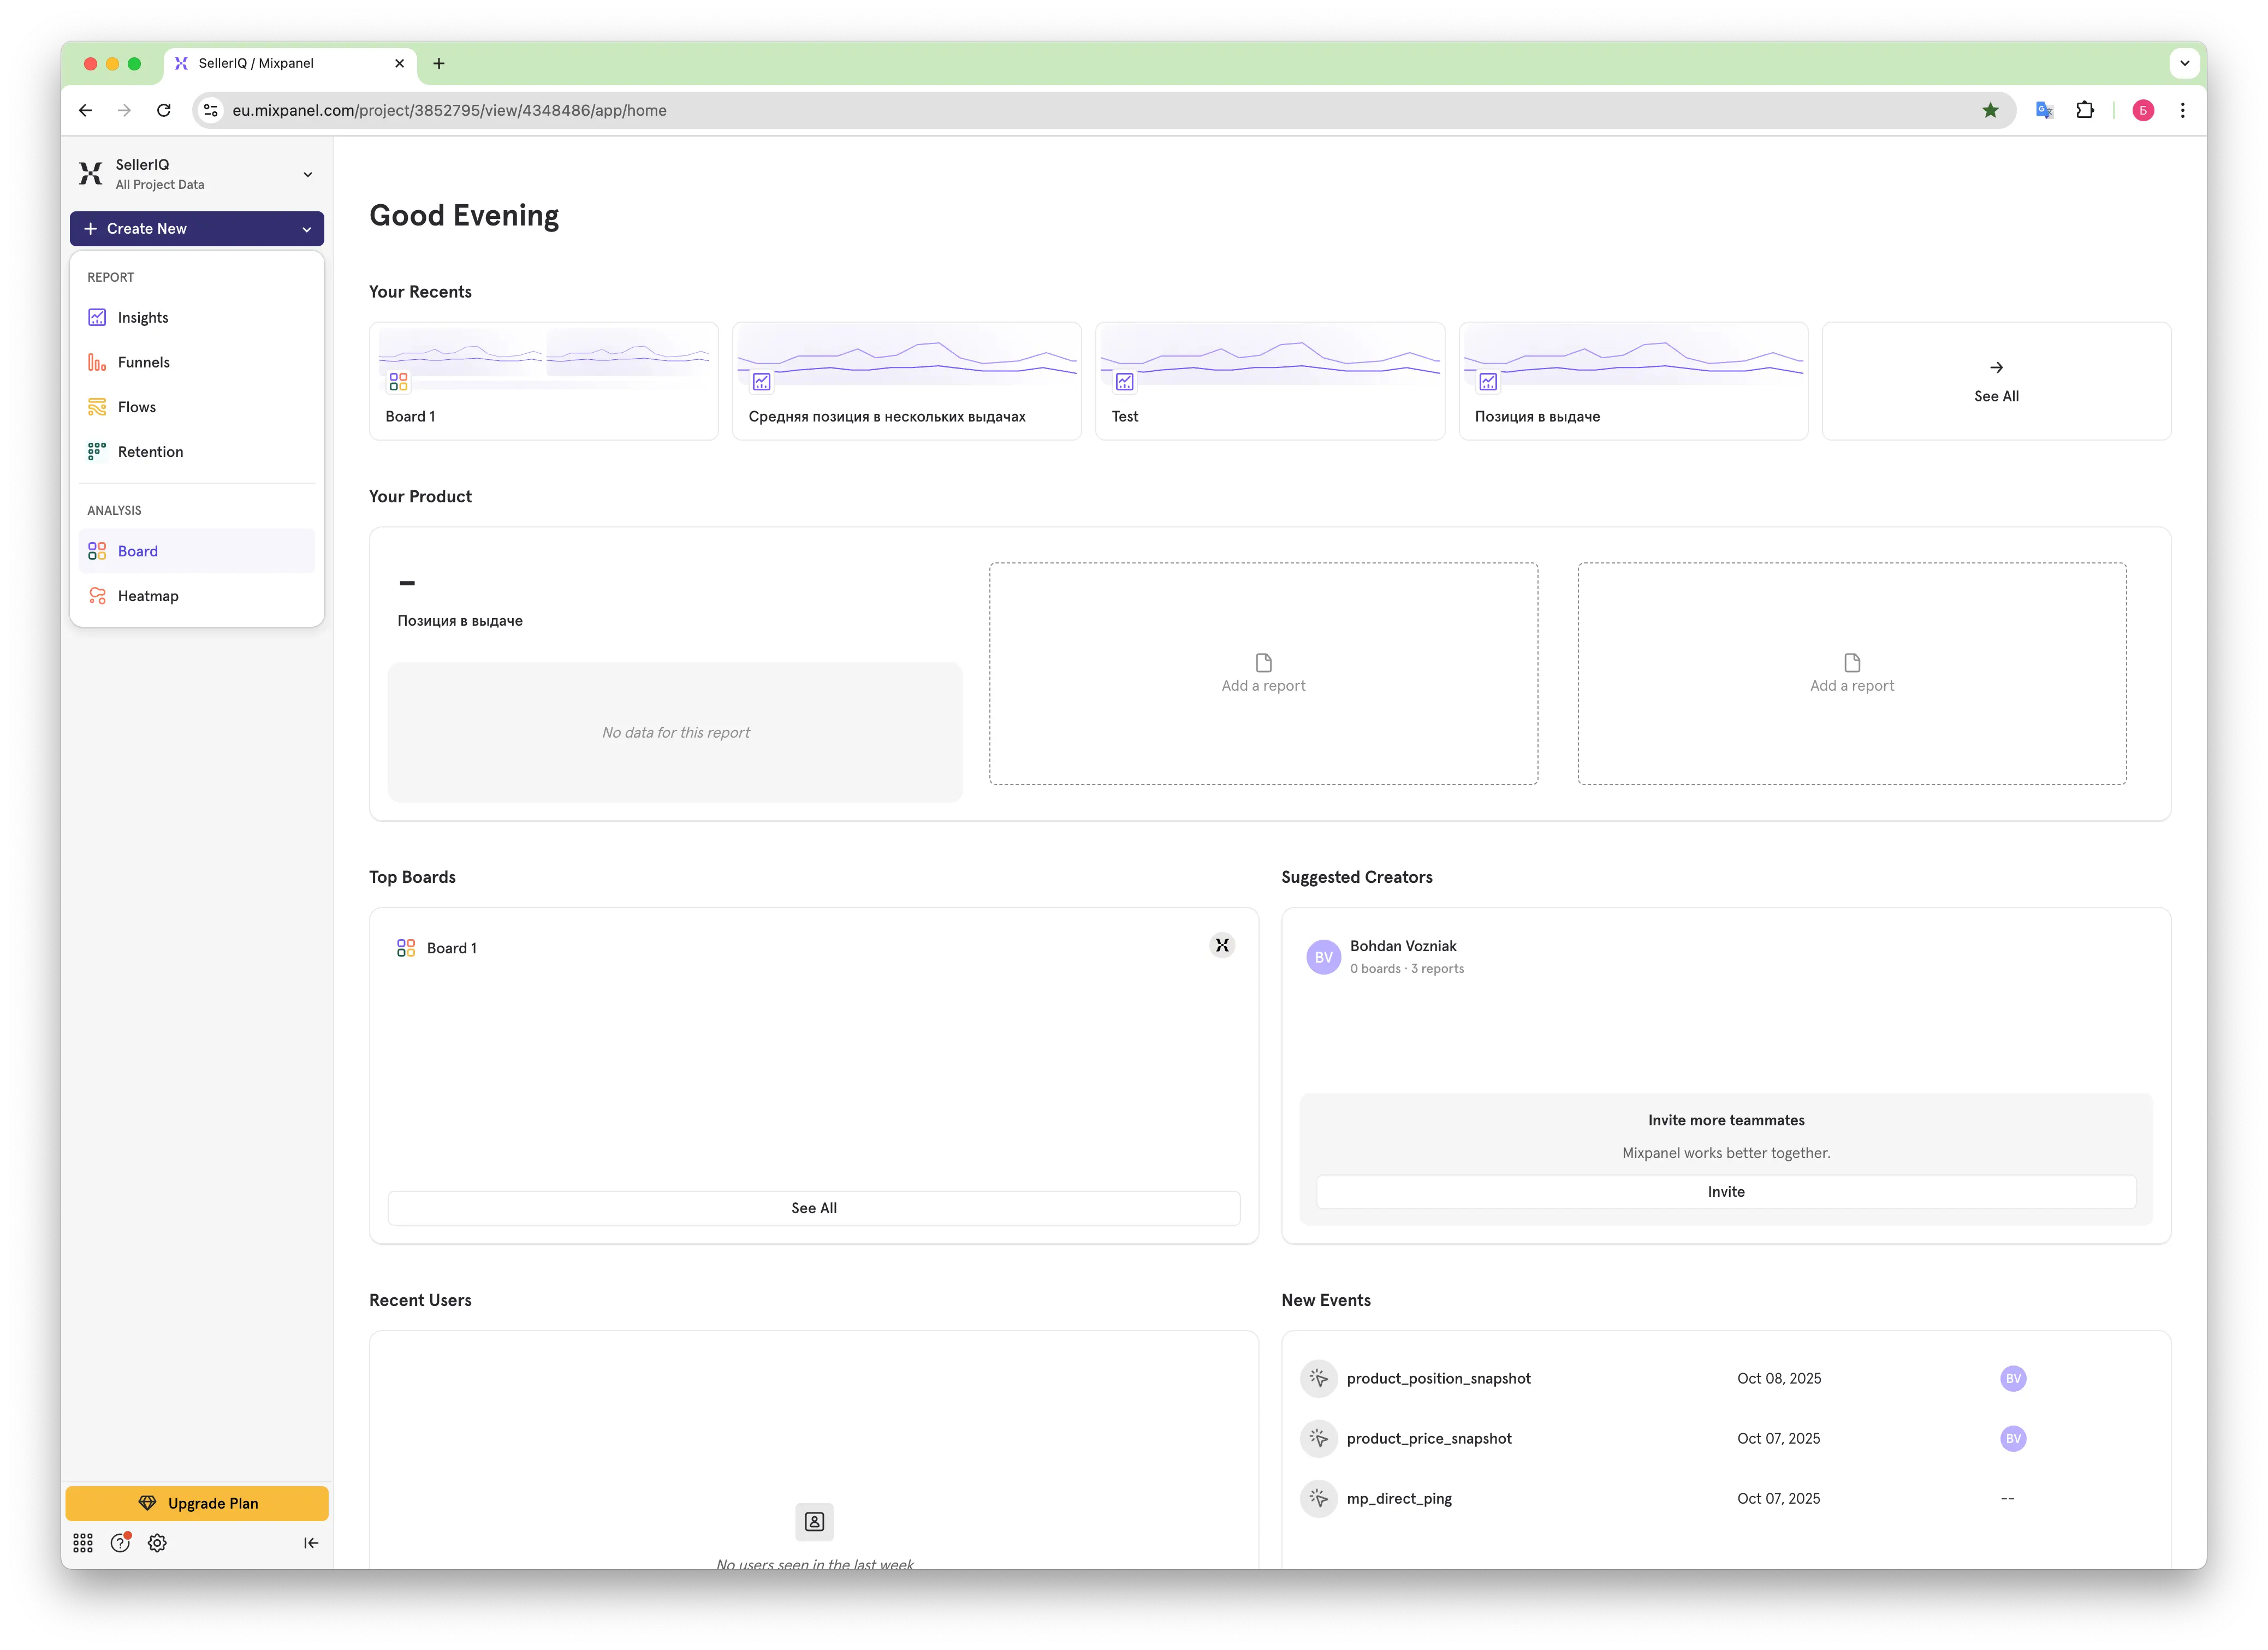Open the Test recent report card
This screenshot has width=2268, height=1650.
click(x=1270, y=381)
